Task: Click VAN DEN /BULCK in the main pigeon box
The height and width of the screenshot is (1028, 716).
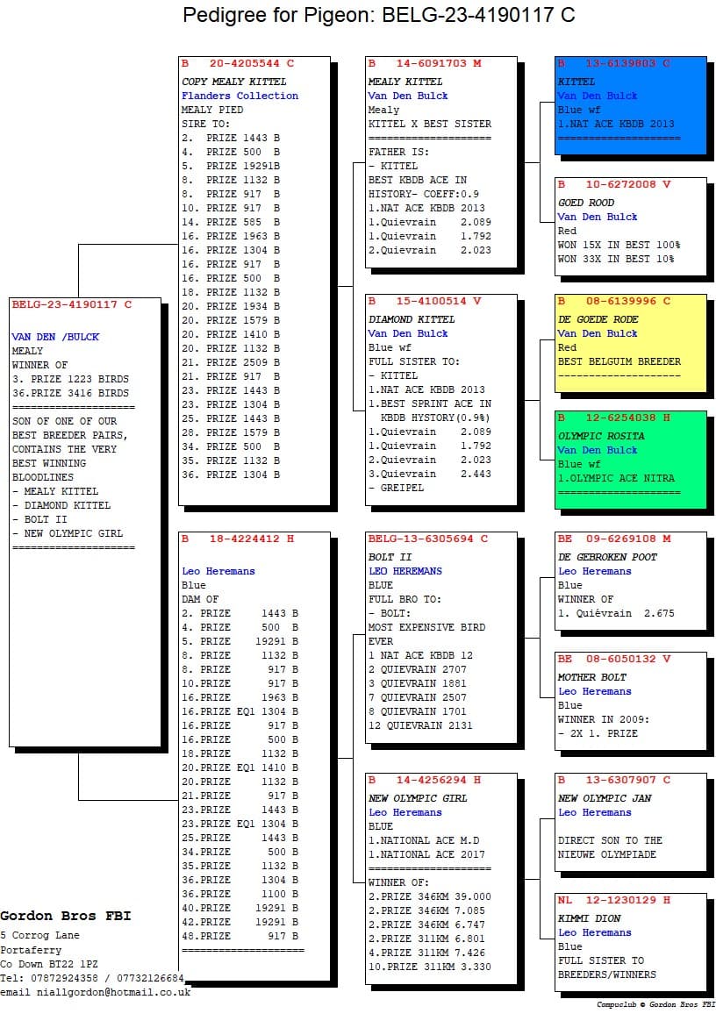Action: [x=55, y=337]
